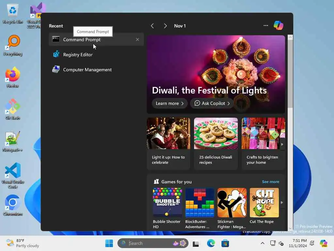Screen dimensions: 334x251
Task: Open Computer Management from recent list
Action: pos(96,70)
